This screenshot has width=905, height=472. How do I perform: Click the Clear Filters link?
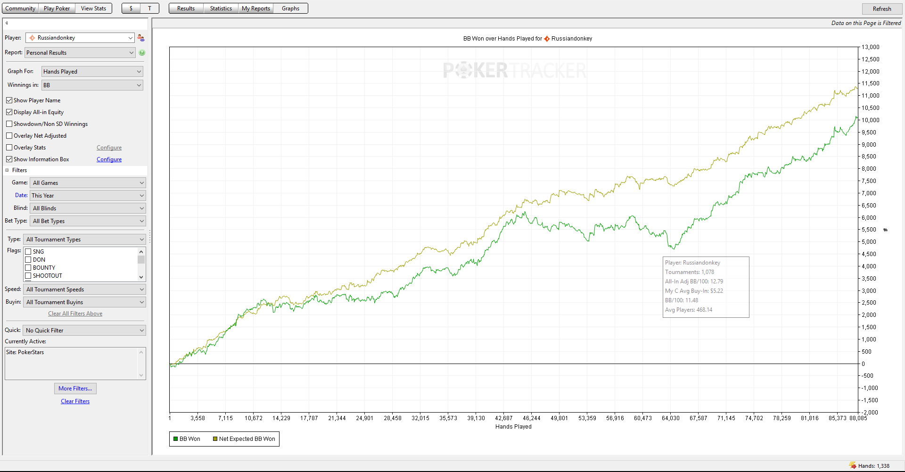75,401
